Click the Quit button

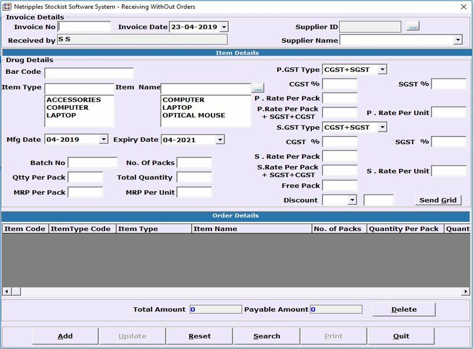401,336
